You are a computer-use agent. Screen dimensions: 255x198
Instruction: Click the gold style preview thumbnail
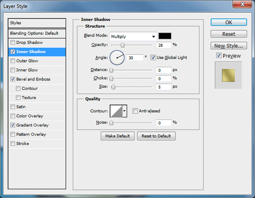click(229, 75)
